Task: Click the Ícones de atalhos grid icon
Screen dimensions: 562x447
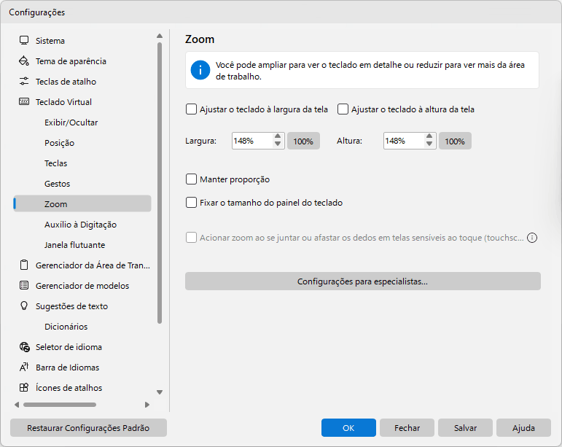Action: point(24,387)
